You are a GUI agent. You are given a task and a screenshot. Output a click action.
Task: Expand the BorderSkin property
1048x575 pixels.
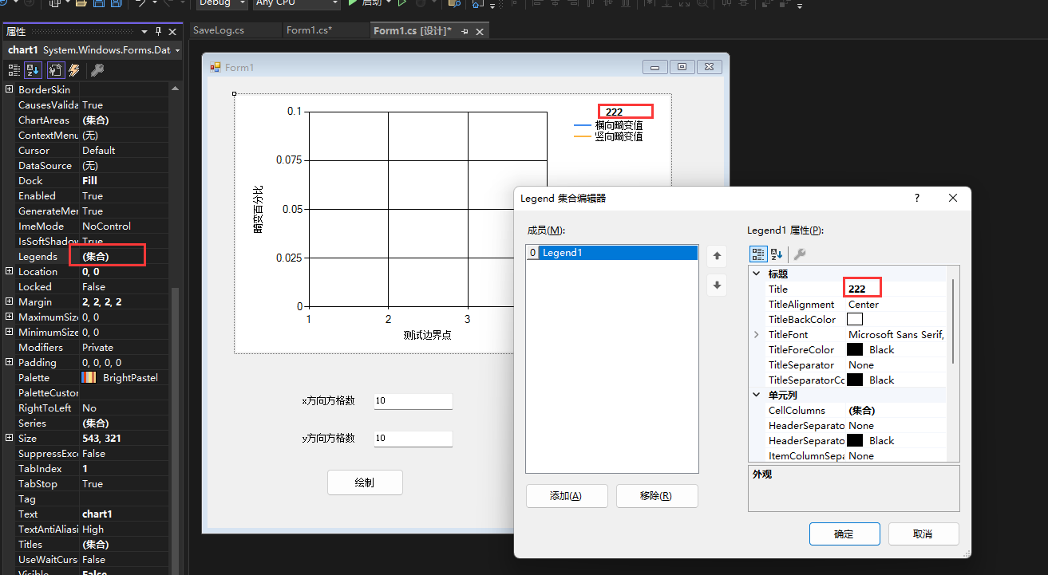[x=10, y=89]
